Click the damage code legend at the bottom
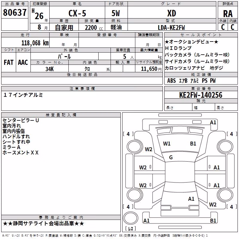 tap(105, 236)
